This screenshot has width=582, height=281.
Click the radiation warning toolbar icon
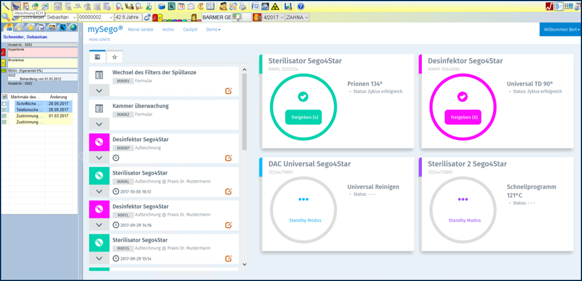click(276, 6)
